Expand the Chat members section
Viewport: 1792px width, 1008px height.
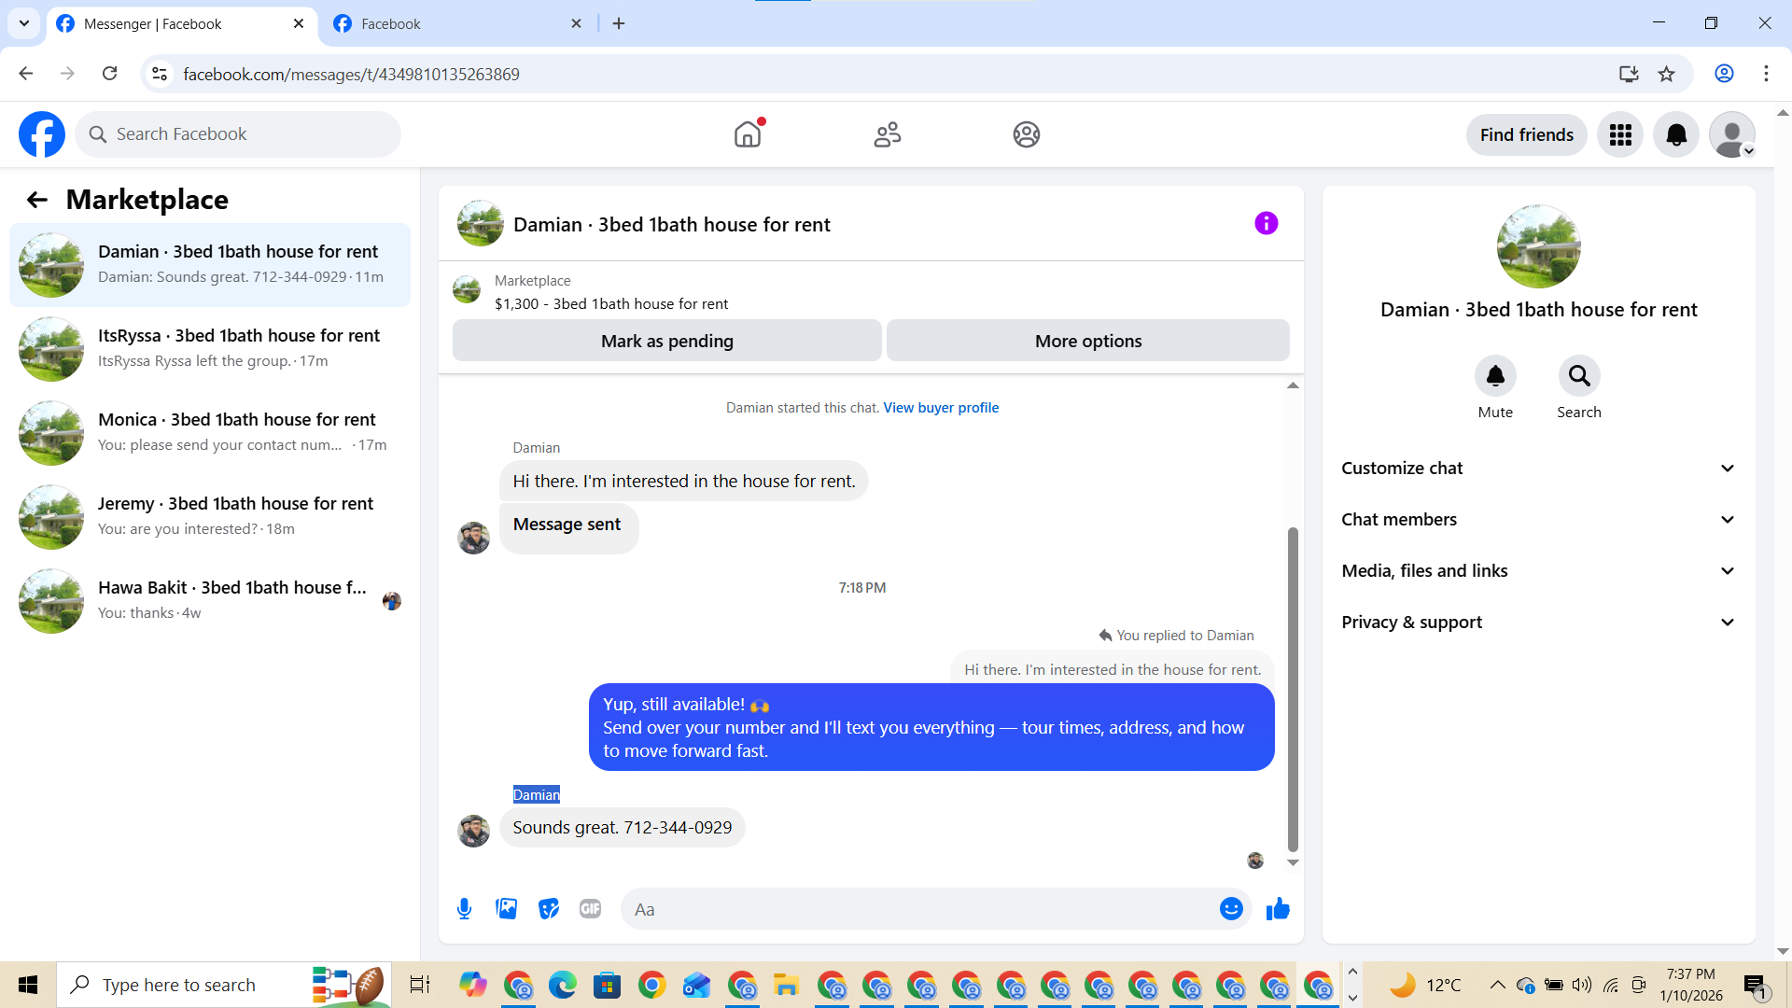pyautogui.click(x=1538, y=520)
